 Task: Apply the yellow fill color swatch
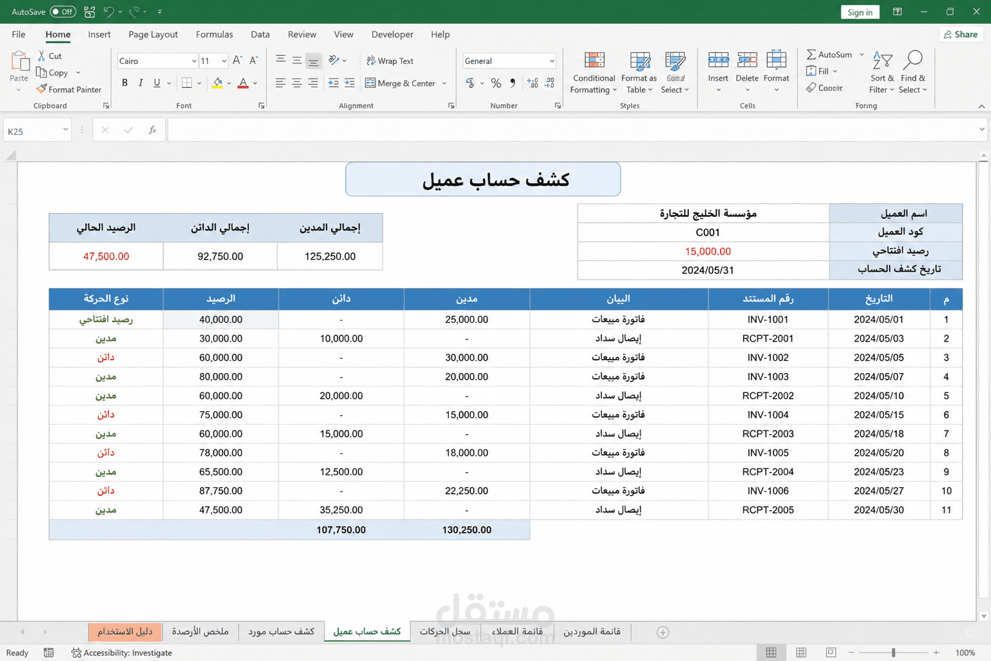[x=217, y=83]
